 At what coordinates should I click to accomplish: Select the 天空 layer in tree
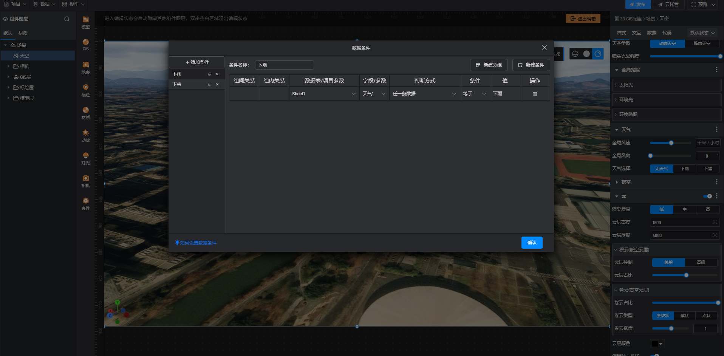[x=38, y=56]
